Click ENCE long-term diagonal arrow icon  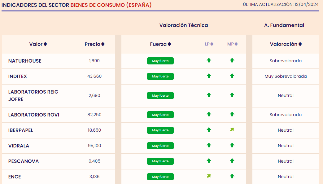[x=209, y=176]
